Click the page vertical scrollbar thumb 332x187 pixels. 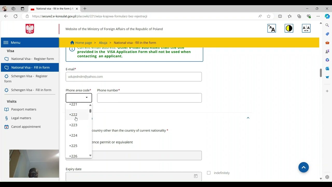pyautogui.click(x=321, y=73)
